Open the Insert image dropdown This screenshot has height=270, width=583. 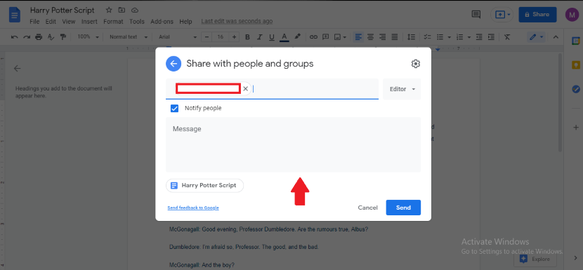coord(340,36)
